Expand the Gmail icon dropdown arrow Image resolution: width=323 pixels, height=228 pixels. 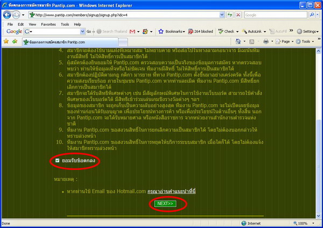(138, 32)
